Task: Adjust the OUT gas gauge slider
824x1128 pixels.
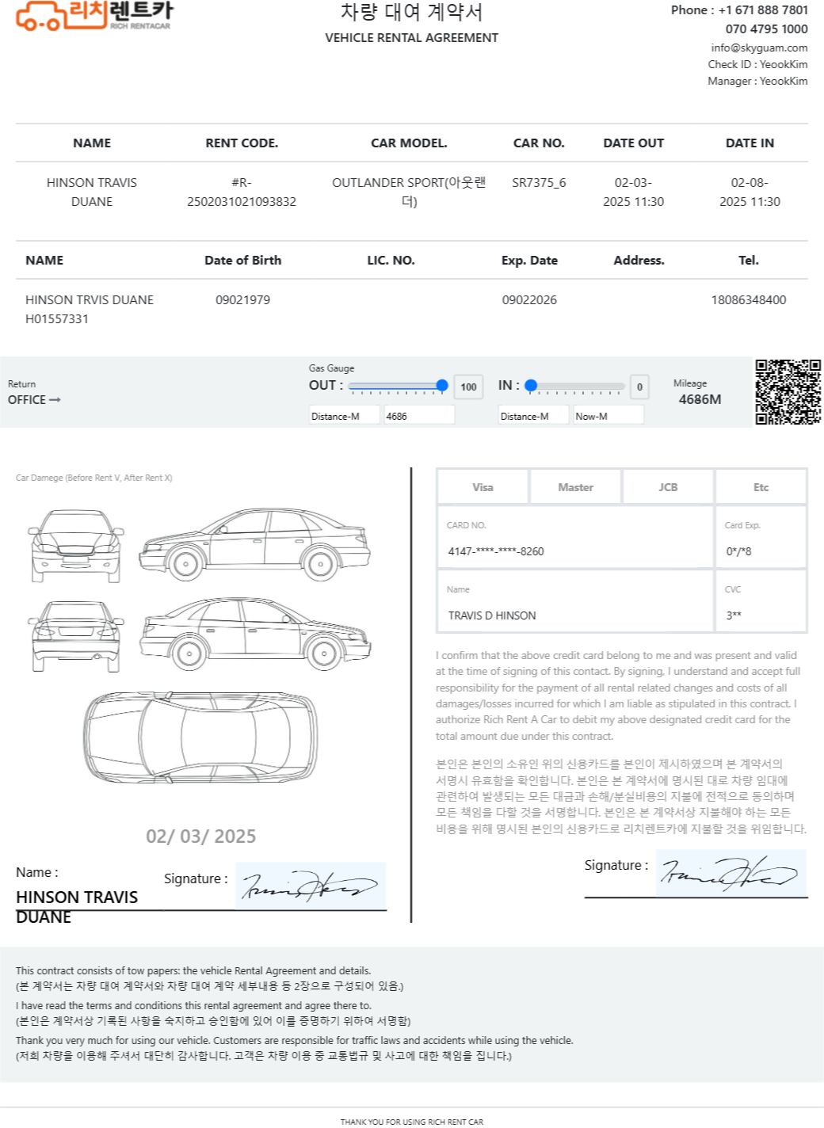Action: (398, 387)
